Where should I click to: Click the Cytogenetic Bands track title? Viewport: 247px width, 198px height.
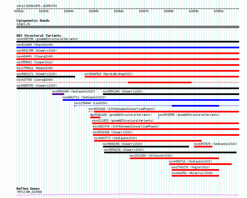click(33, 21)
